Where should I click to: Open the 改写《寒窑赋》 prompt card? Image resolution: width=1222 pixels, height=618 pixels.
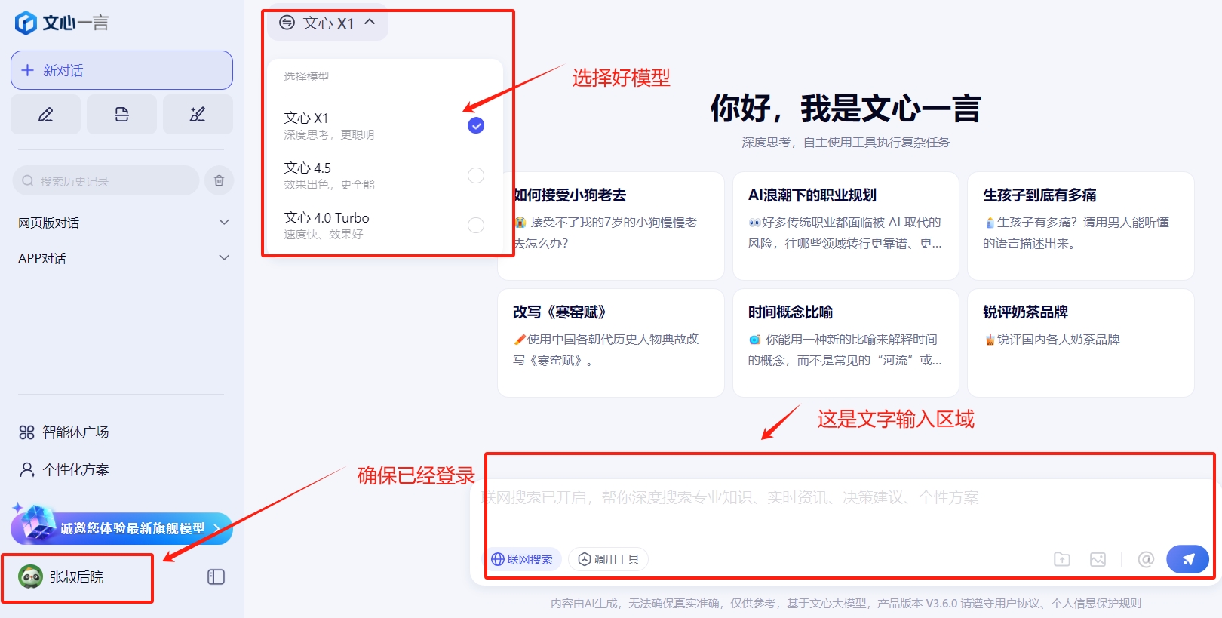(x=611, y=343)
